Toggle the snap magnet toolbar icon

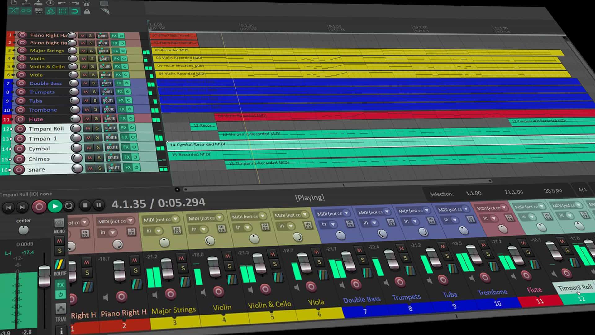[75, 11]
